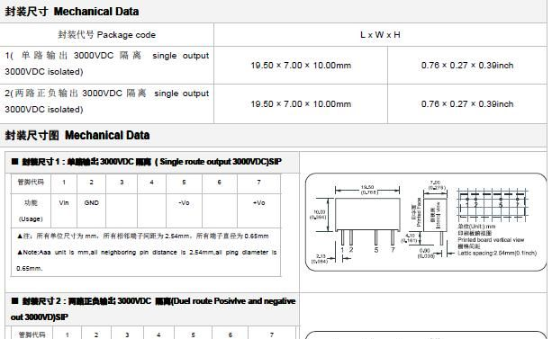Select package code 1 "单路输出 3000VDC 隔离" cell
This screenshot has width=552, height=339.
pyautogui.click(x=106, y=64)
